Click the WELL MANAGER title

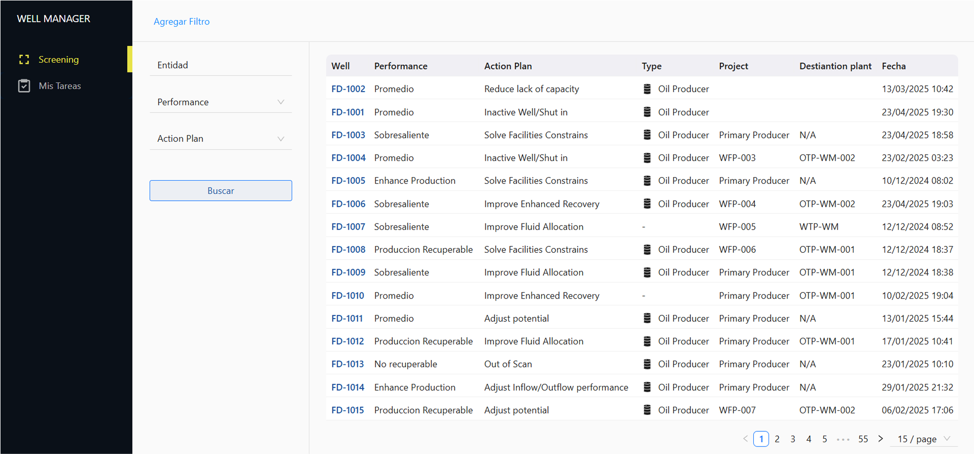53,19
